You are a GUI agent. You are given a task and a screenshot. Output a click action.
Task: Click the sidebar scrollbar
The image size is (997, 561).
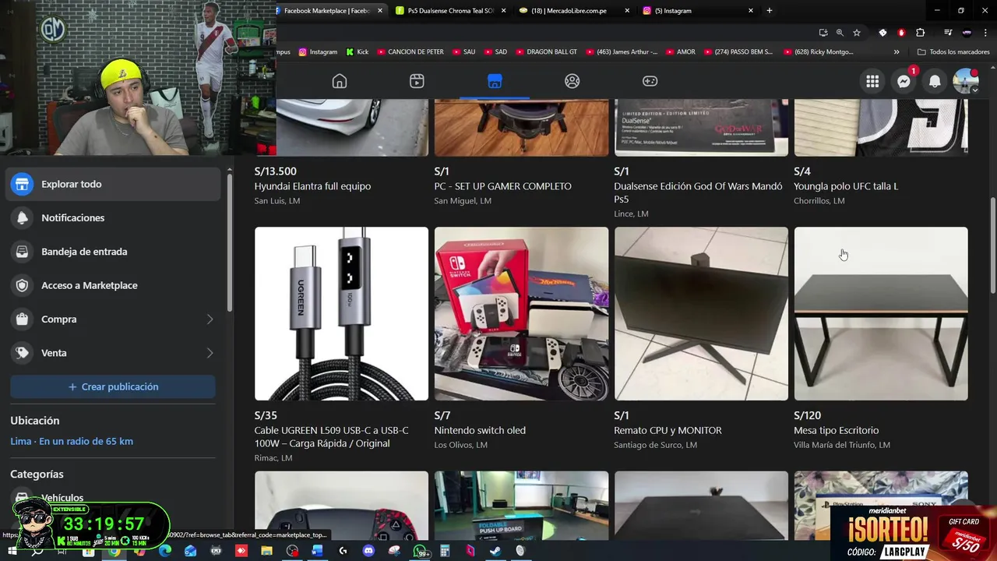click(x=229, y=242)
